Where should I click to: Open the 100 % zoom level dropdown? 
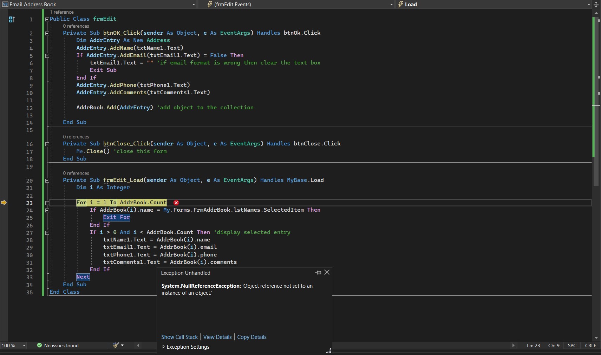pos(24,346)
